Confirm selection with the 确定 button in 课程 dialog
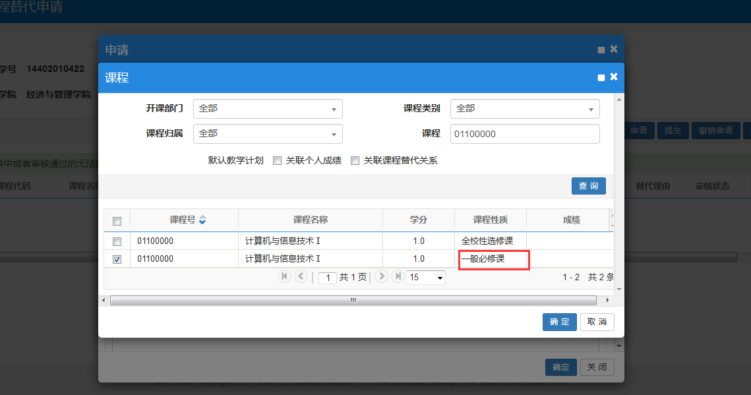 point(559,322)
